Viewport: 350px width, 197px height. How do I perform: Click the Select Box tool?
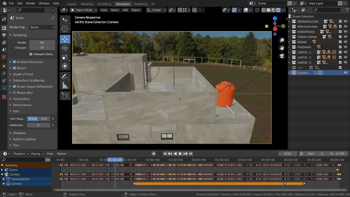(x=65, y=20)
